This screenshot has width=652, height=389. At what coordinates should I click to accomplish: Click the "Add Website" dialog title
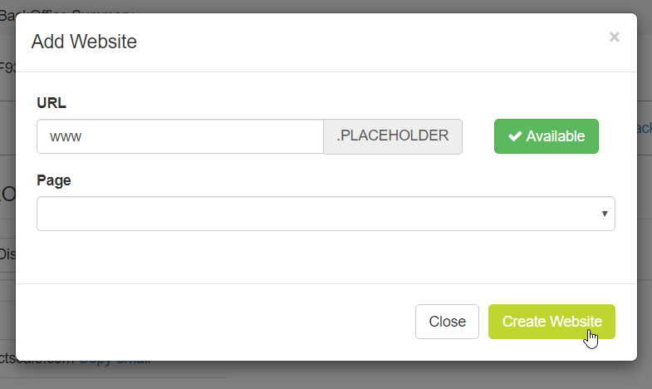point(84,42)
